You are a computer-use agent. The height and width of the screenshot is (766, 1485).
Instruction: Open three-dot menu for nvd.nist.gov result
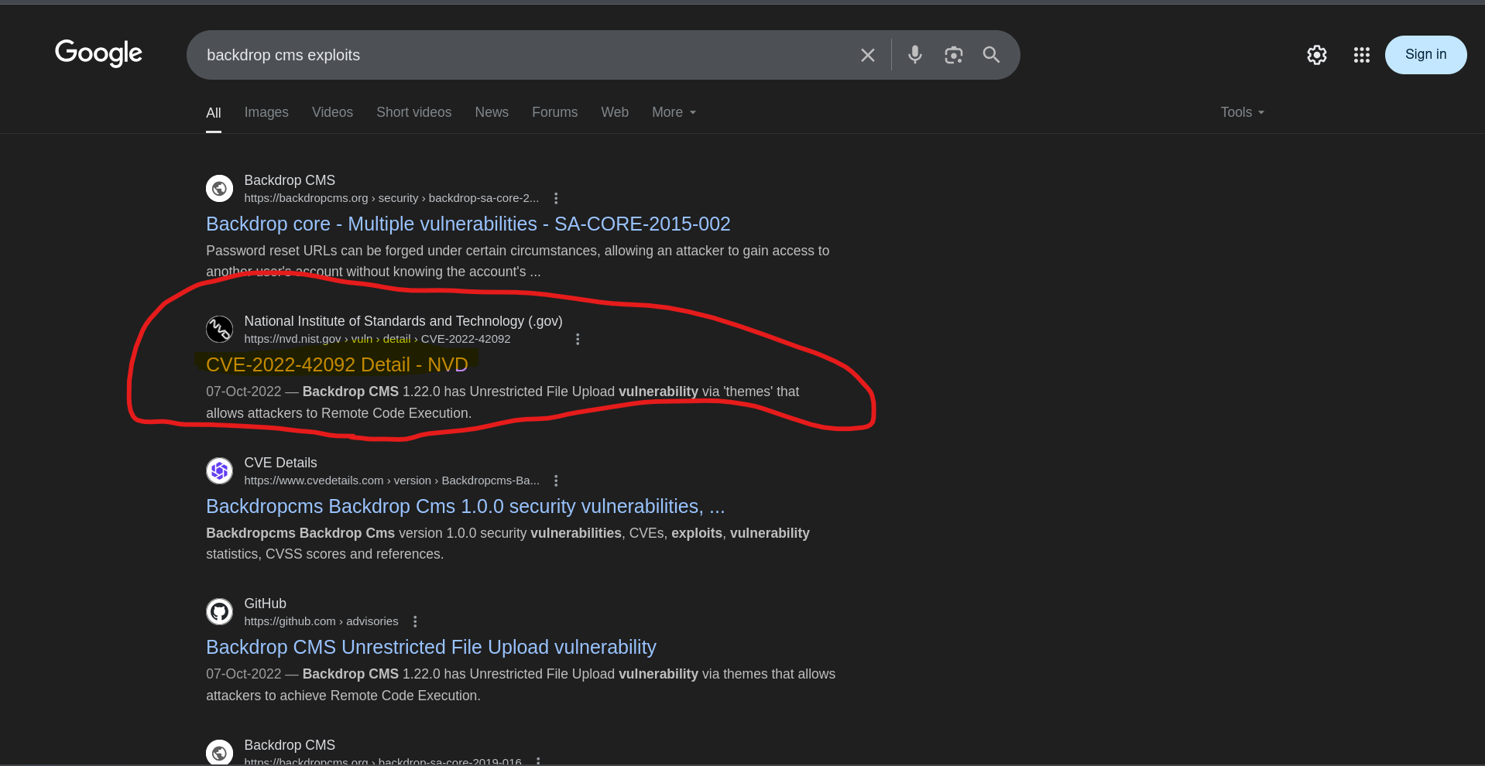(578, 339)
